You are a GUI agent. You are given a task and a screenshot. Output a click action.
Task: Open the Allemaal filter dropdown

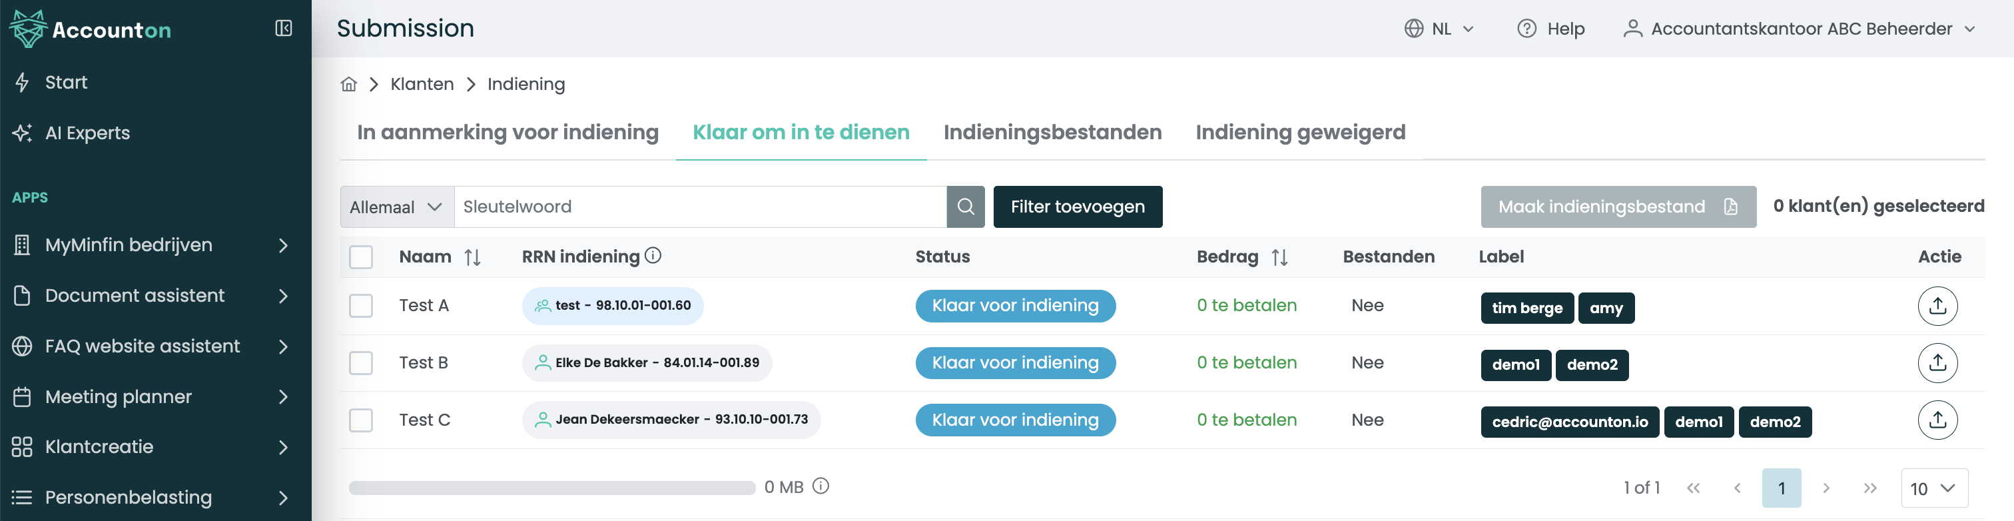(x=396, y=207)
